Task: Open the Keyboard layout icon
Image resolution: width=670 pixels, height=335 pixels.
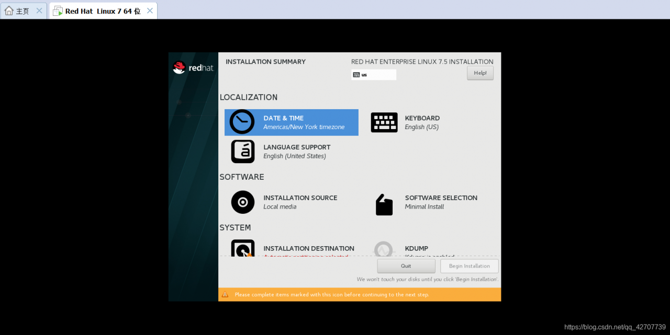Action: pyautogui.click(x=384, y=122)
